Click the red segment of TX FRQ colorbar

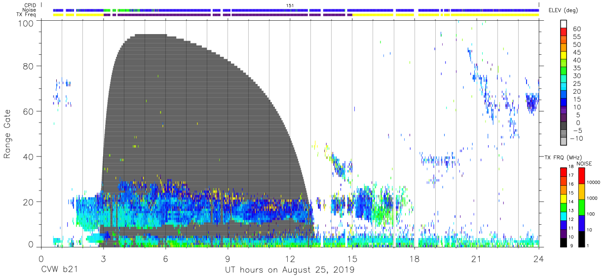click(x=564, y=172)
